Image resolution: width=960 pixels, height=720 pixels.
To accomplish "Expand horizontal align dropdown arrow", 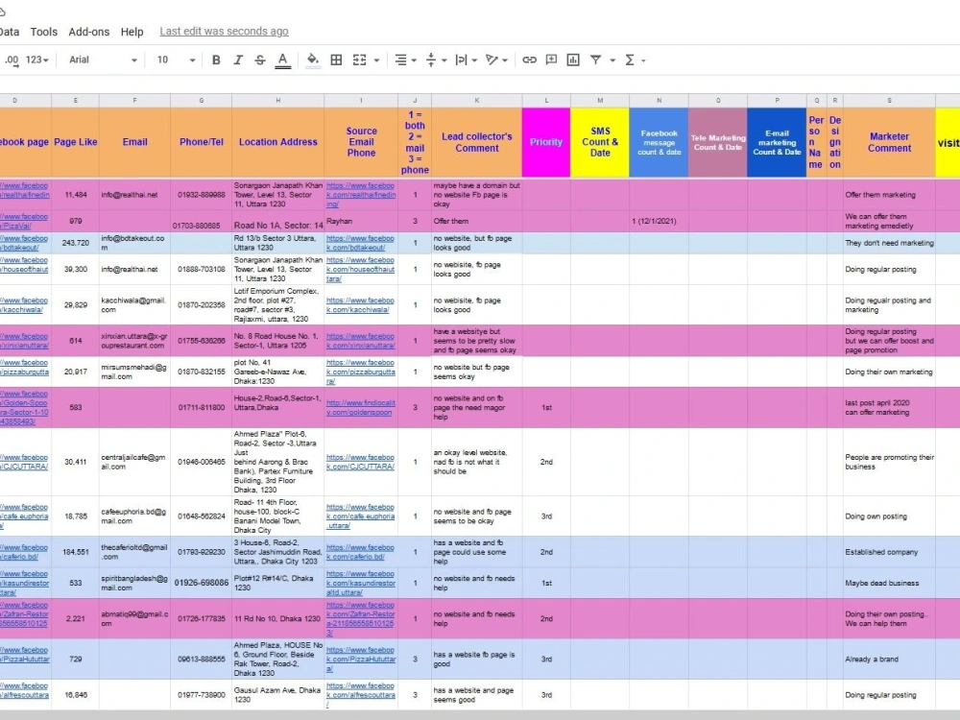I will click(414, 60).
